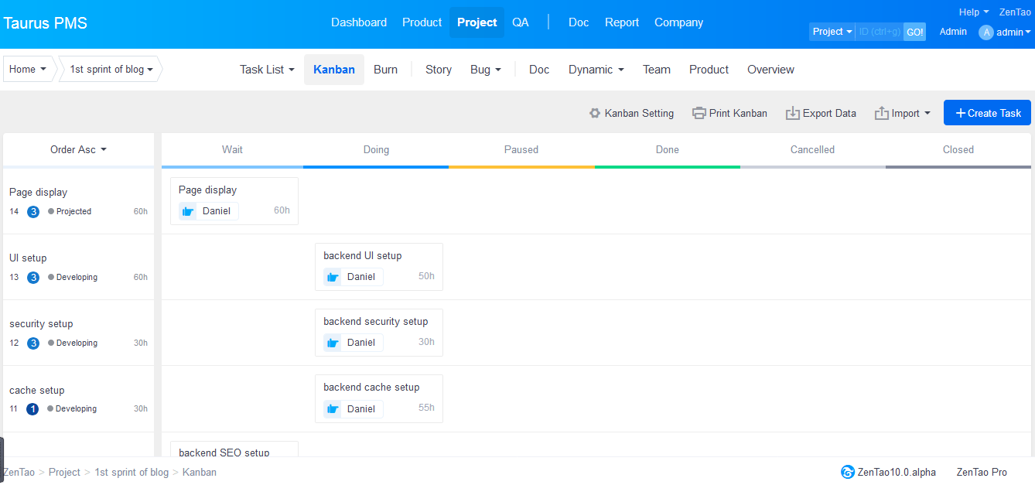Open the 1st sprint of blog selector
Screen dimensions: 1035x485
pos(111,69)
